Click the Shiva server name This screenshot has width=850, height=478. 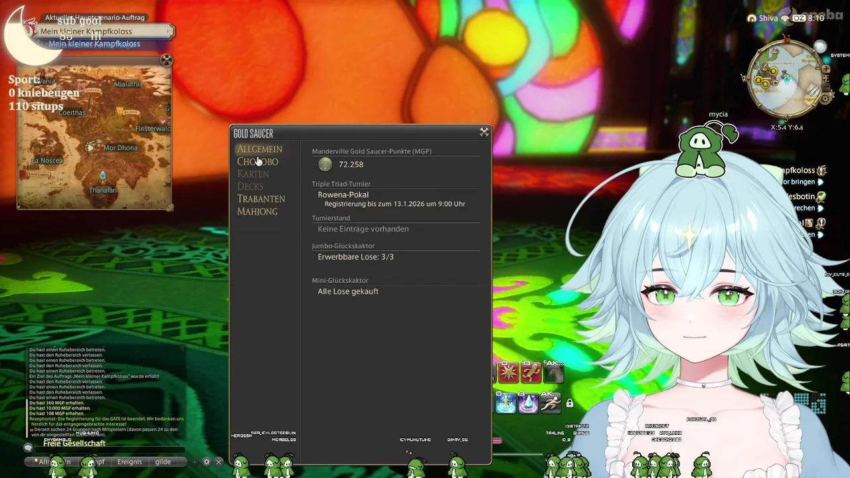(x=768, y=19)
